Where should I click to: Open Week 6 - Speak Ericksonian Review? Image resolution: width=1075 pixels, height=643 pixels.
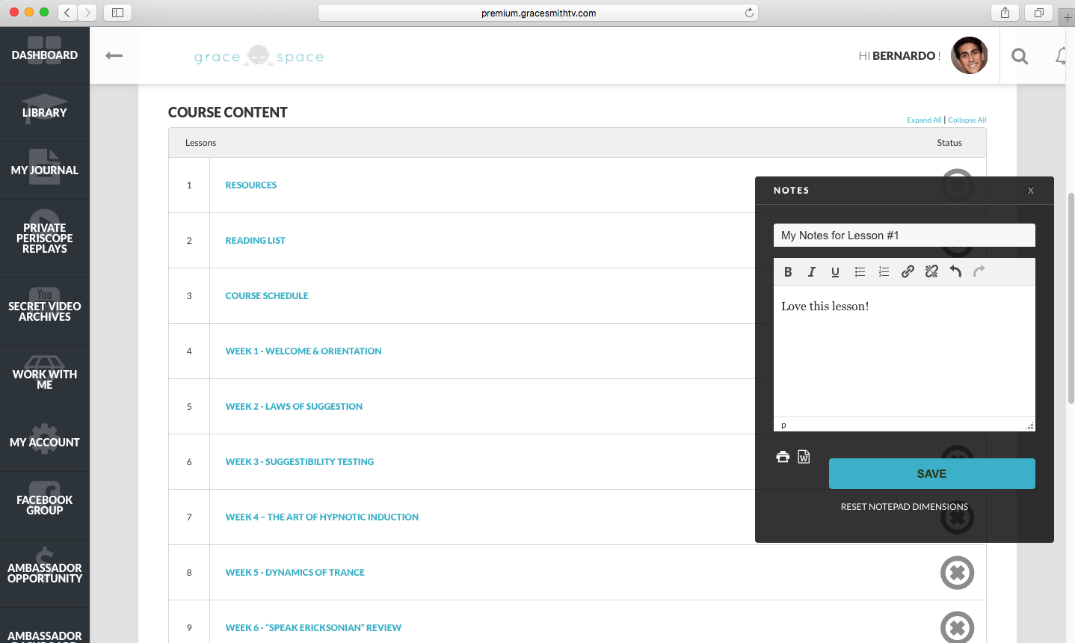click(313, 628)
